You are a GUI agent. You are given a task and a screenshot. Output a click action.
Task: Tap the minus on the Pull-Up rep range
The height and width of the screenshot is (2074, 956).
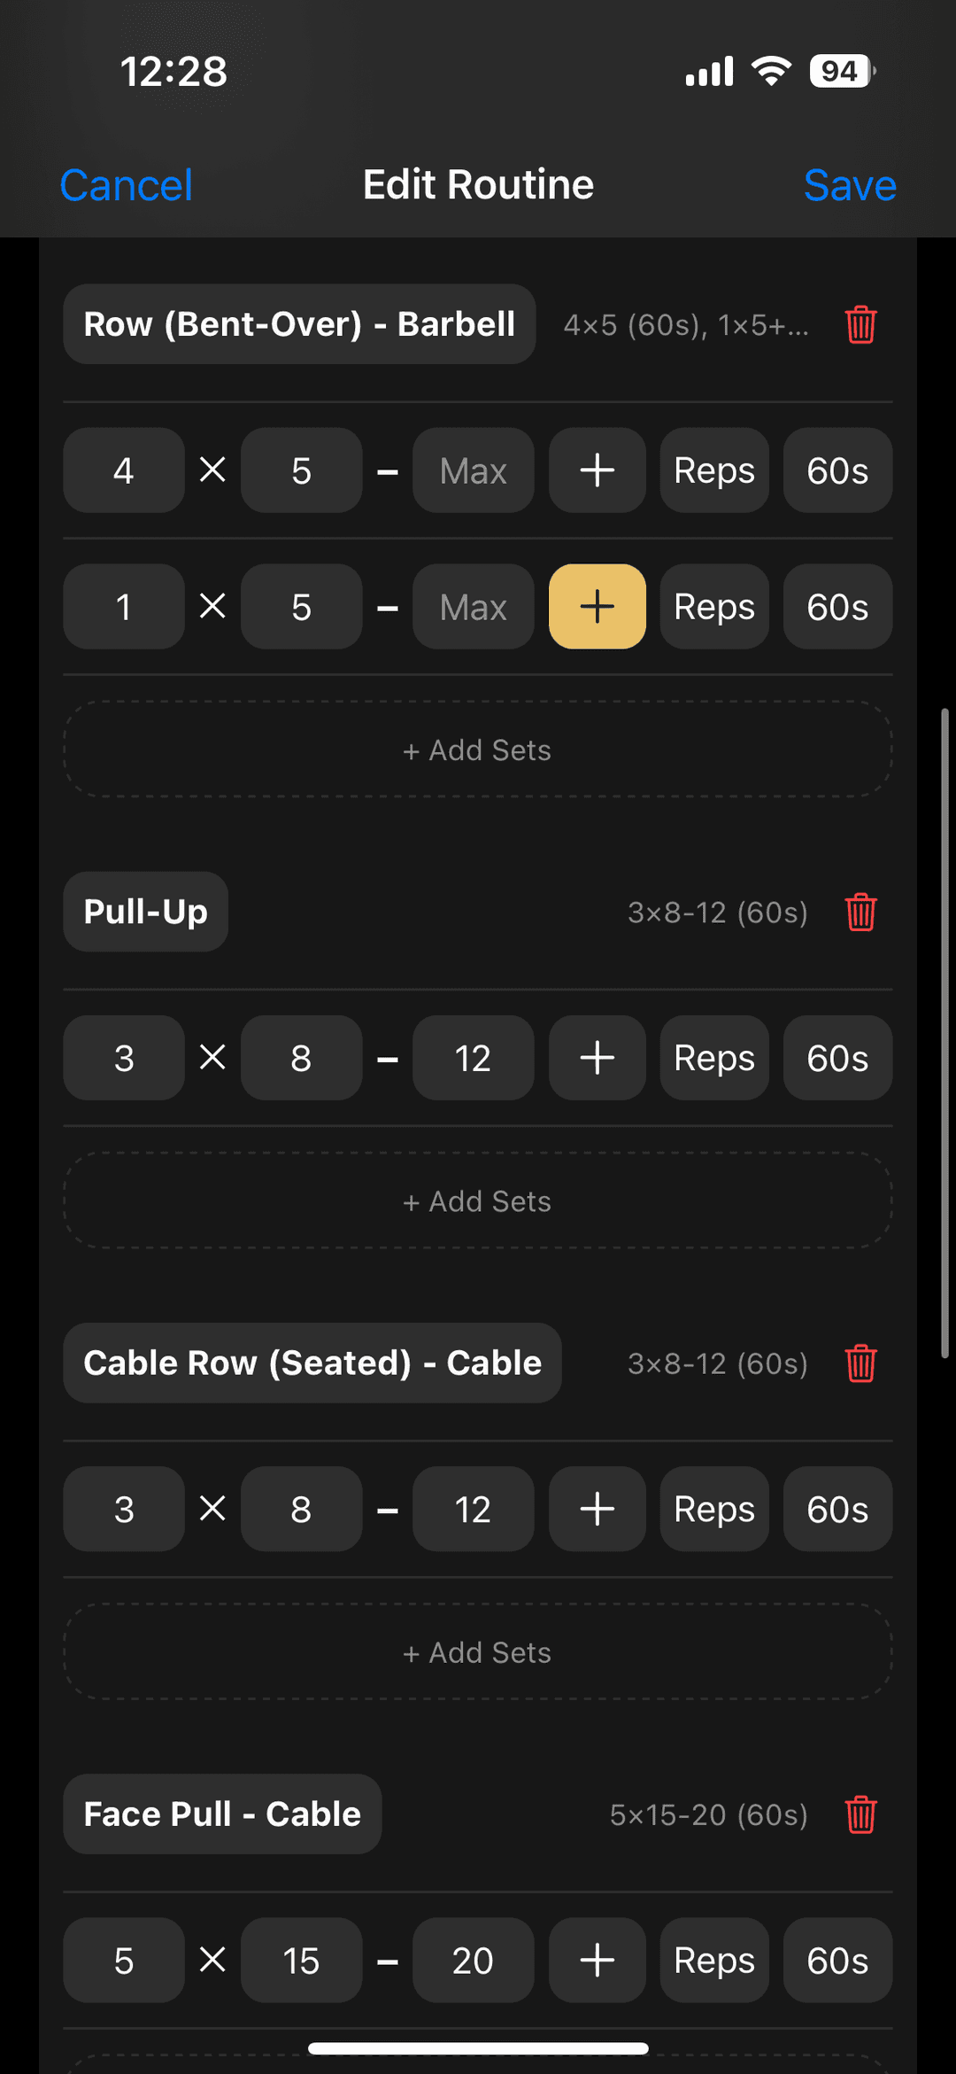(x=388, y=1057)
